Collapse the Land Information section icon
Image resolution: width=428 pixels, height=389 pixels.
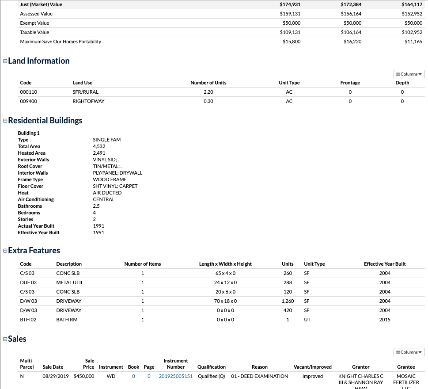coord(5,61)
